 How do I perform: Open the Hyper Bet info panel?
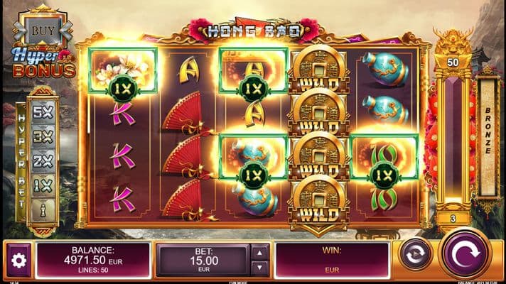coord(43,210)
